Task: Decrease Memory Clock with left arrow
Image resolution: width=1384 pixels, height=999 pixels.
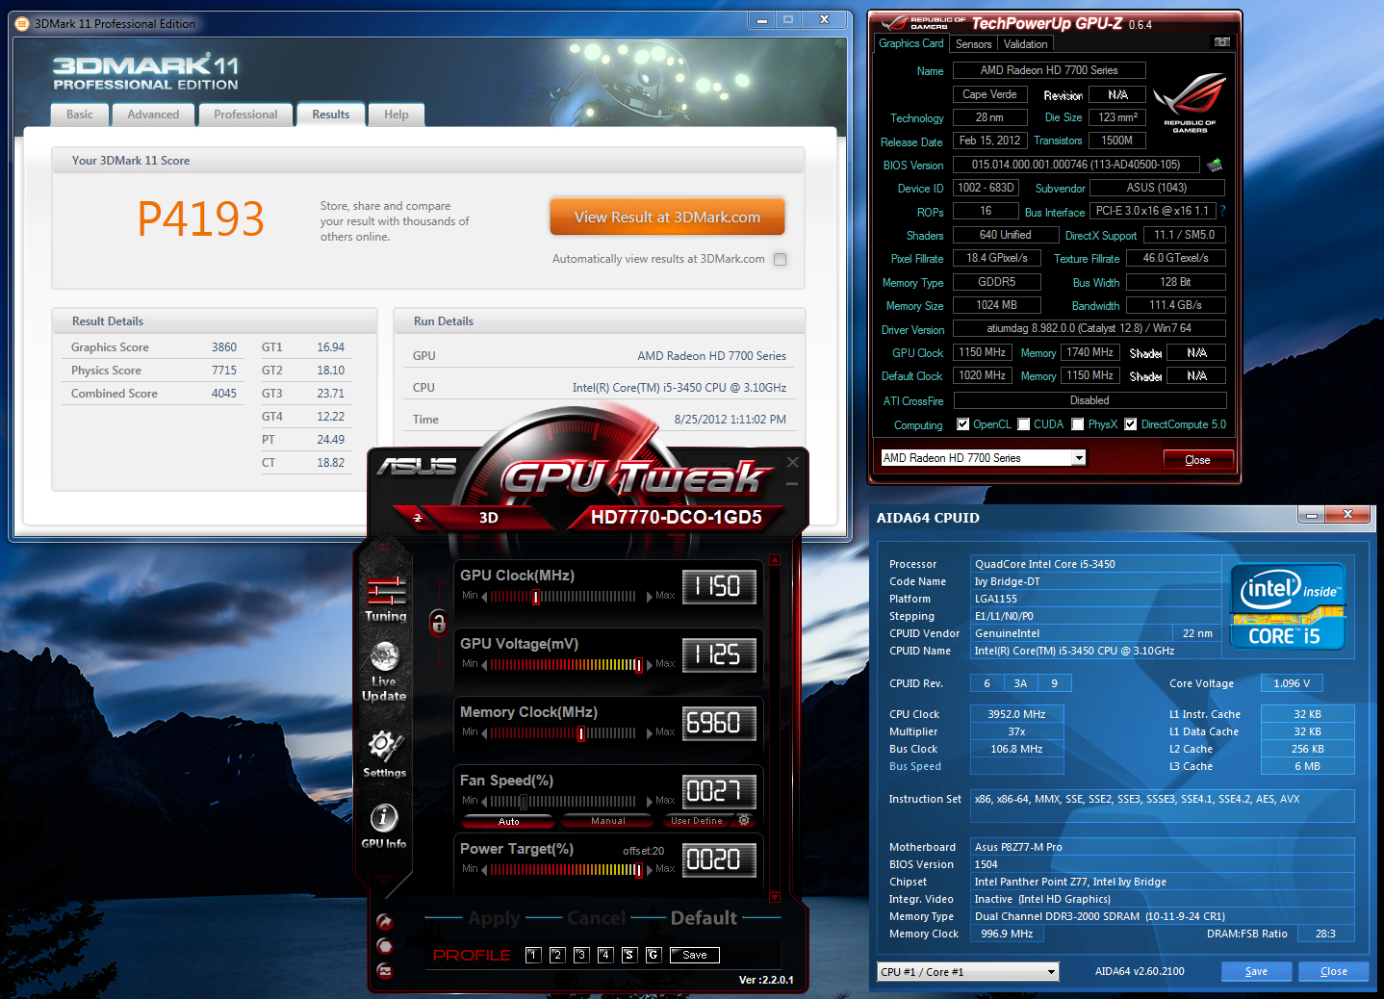Action: coord(484,733)
